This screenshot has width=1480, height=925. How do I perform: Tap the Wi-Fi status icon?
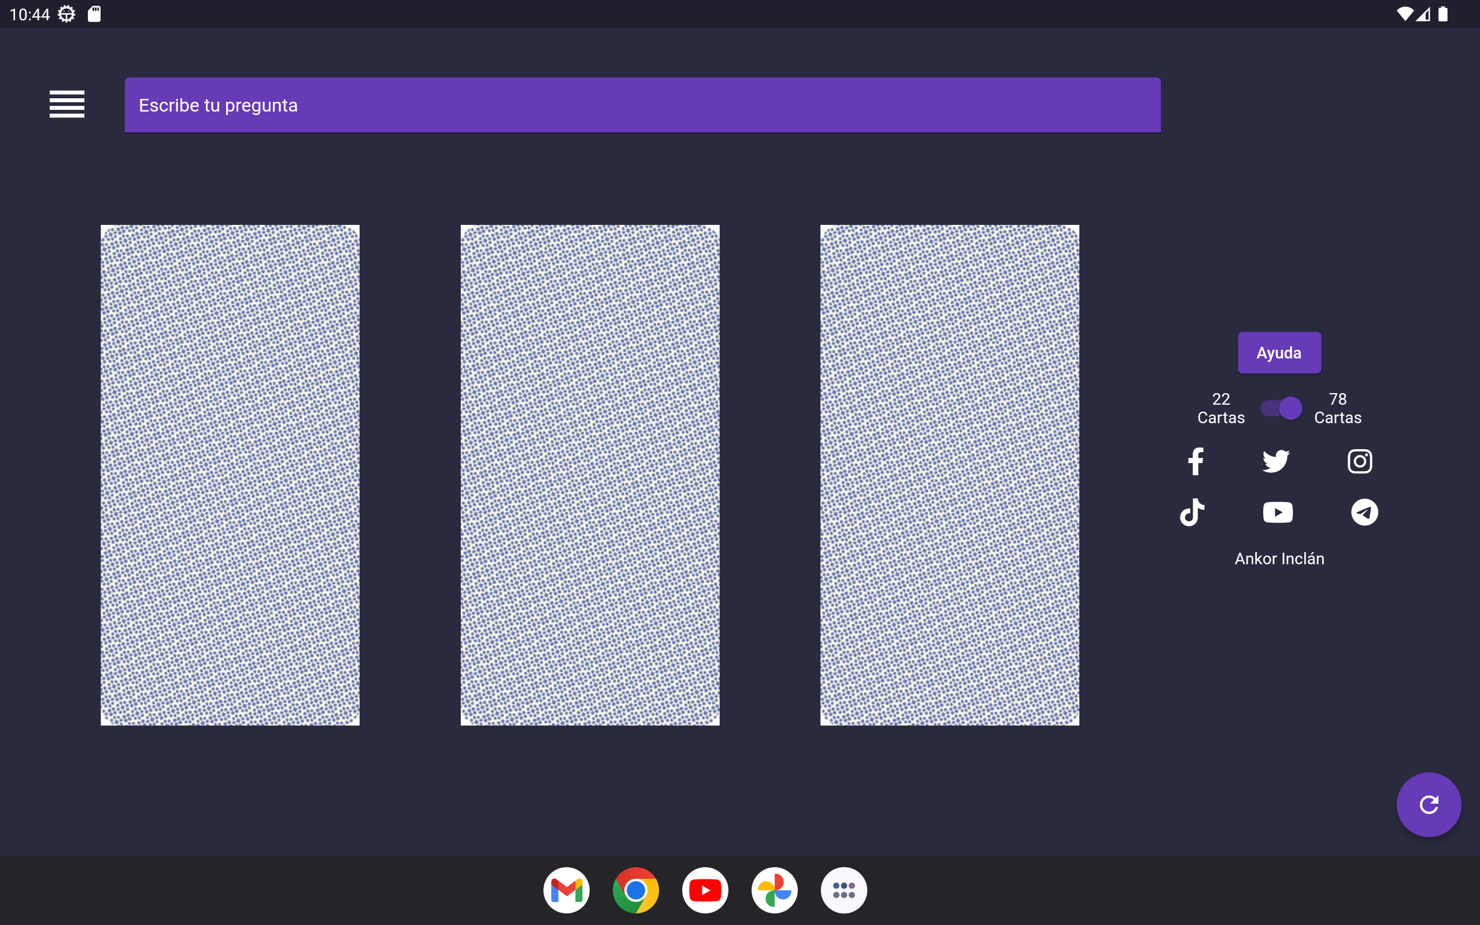[1405, 13]
